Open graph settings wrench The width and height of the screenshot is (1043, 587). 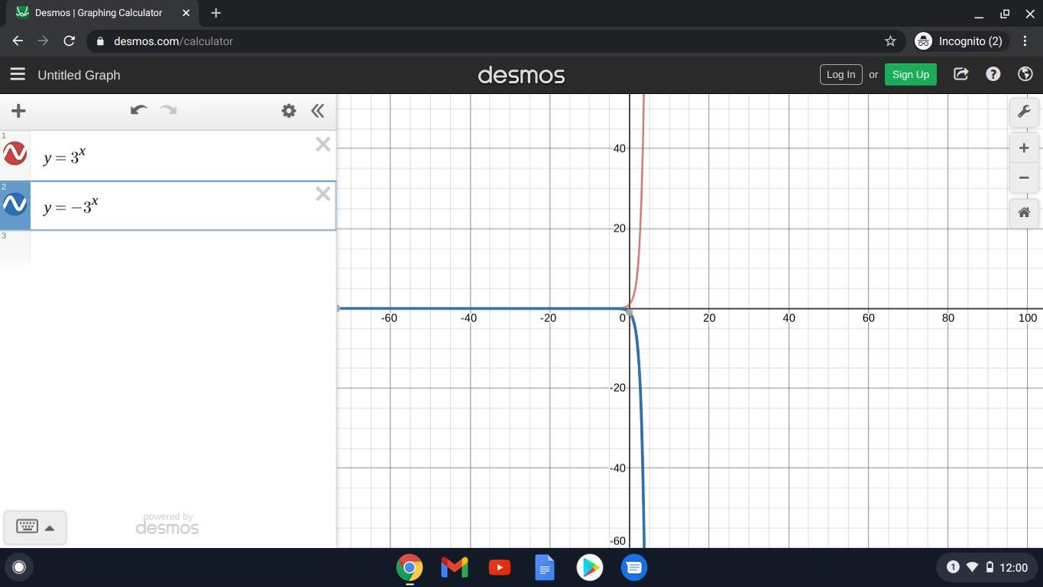pyautogui.click(x=1024, y=112)
